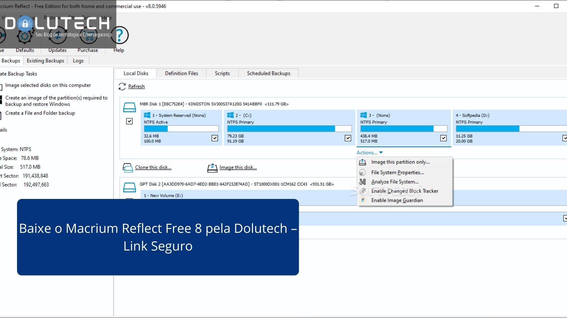Click Create a File and Folder backup

(x=40, y=113)
